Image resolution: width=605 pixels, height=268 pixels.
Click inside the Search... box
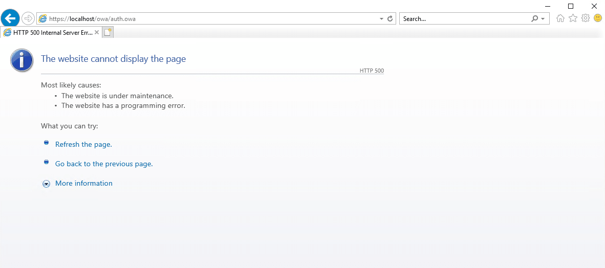coord(463,19)
